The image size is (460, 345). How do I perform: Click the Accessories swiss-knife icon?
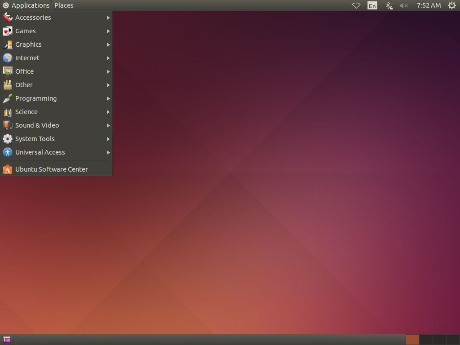click(8, 18)
